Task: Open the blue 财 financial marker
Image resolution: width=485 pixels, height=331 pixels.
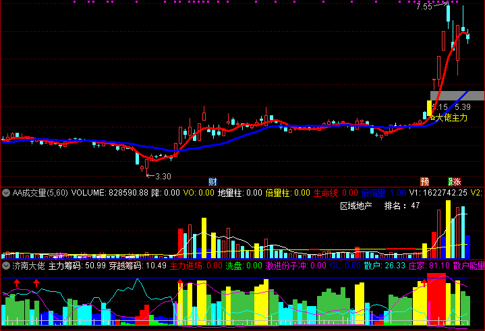Action: click(212, 182)
